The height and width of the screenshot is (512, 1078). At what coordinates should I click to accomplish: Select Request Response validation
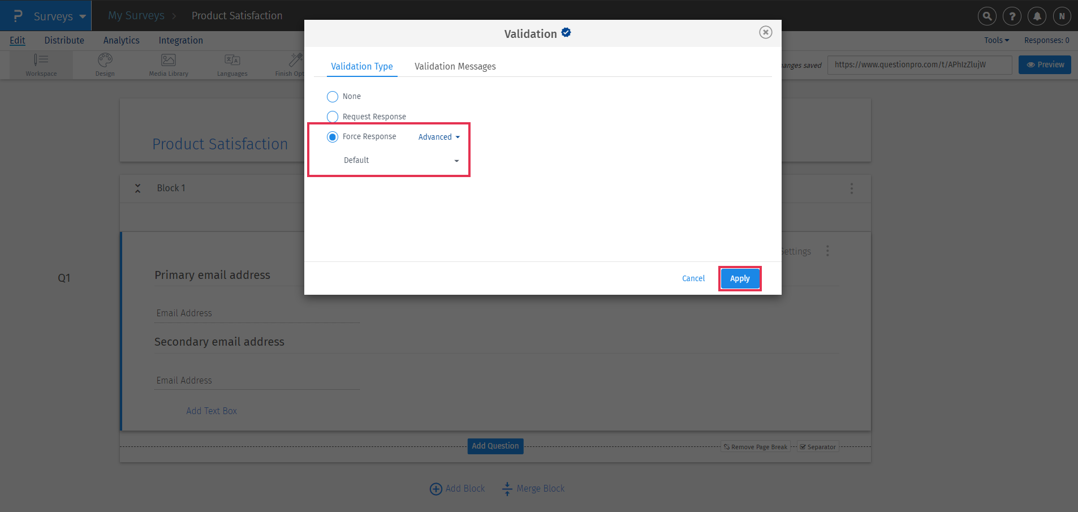point(333,117)
